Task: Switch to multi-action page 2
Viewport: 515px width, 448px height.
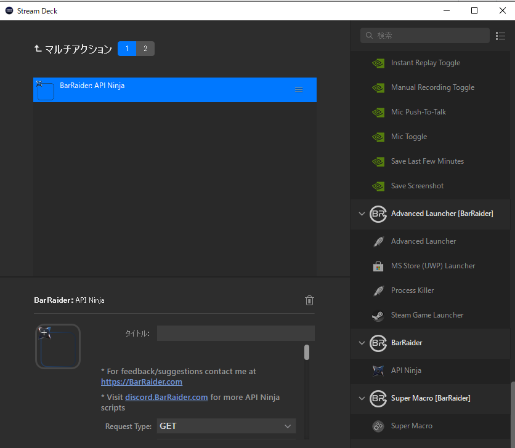Action: coord(145,49)
